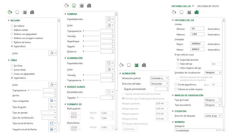227x135 pixels.
Task: Open the OPCIONES DEL EJE tab menu
Action: pos(183,6)
